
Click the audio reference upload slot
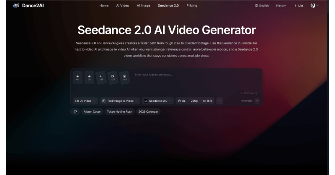coord(124,78)
